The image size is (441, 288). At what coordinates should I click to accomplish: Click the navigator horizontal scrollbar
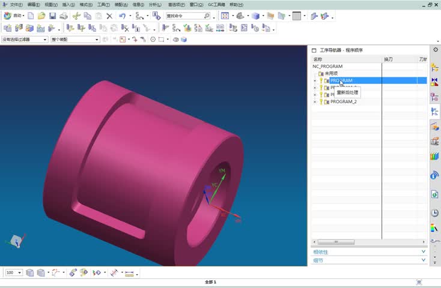[x=336, y=242]
